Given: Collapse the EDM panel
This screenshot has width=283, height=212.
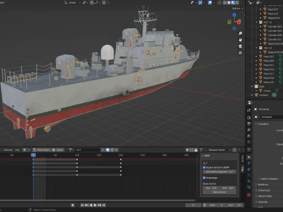Looking at the screenshot, I should click(x=203, y=155).
